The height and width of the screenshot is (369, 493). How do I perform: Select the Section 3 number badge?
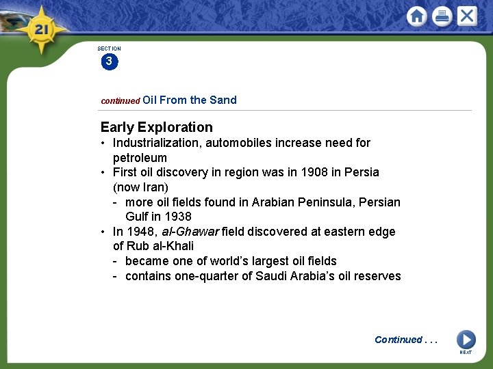[110, 61]
